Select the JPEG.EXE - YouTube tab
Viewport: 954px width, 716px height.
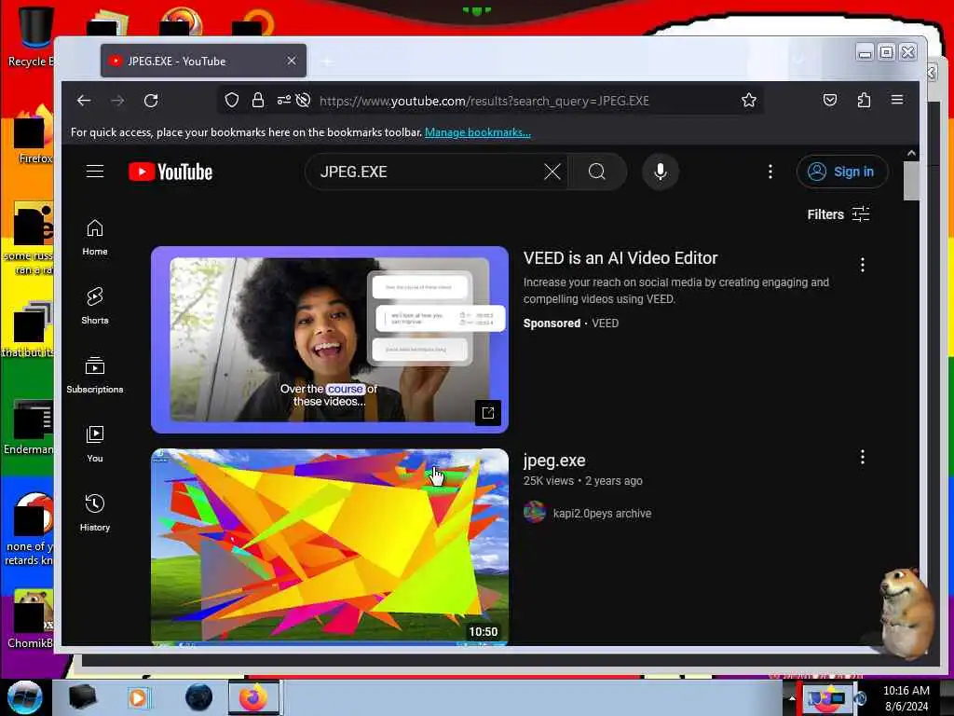click(203, 61)
